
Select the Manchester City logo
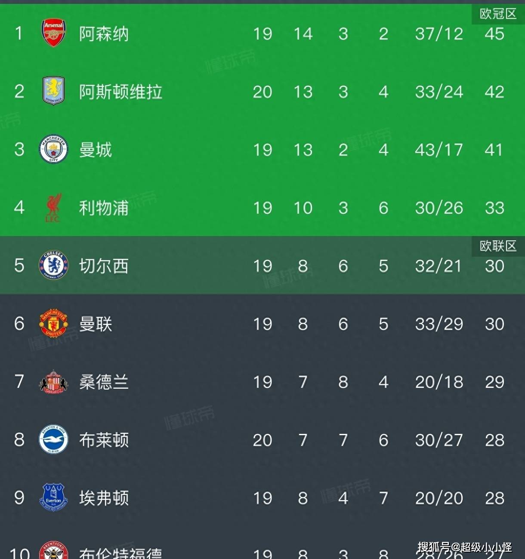click(x=53, y=150)
